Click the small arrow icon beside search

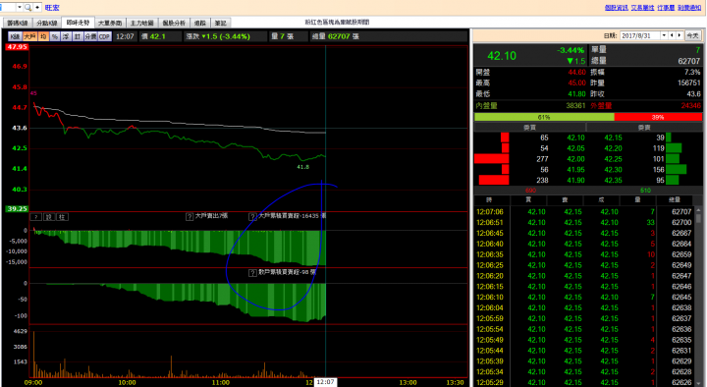click(37, 7)
